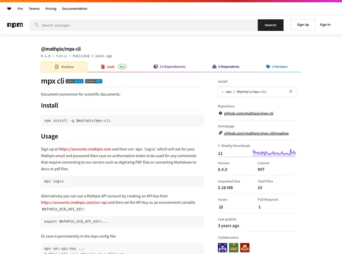Click the Usage heading
Viewport: 342px width, 254px height.
(x=50, y=136)
